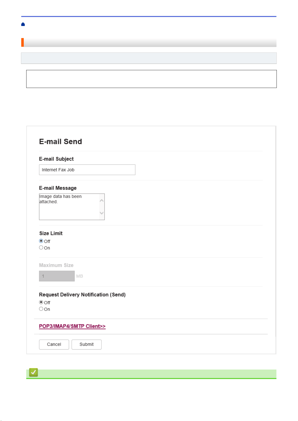
Task: Click the message box scroll-up arrow
Action: coord(101,201)
